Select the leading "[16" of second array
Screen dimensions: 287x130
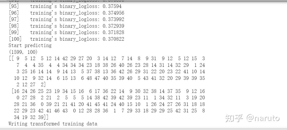pos(15,91)
